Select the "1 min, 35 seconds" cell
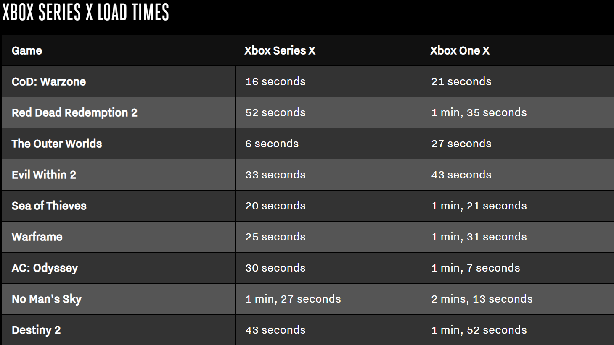Image resolution: width=614 pixels, height=345 pixels. (479, 112)
